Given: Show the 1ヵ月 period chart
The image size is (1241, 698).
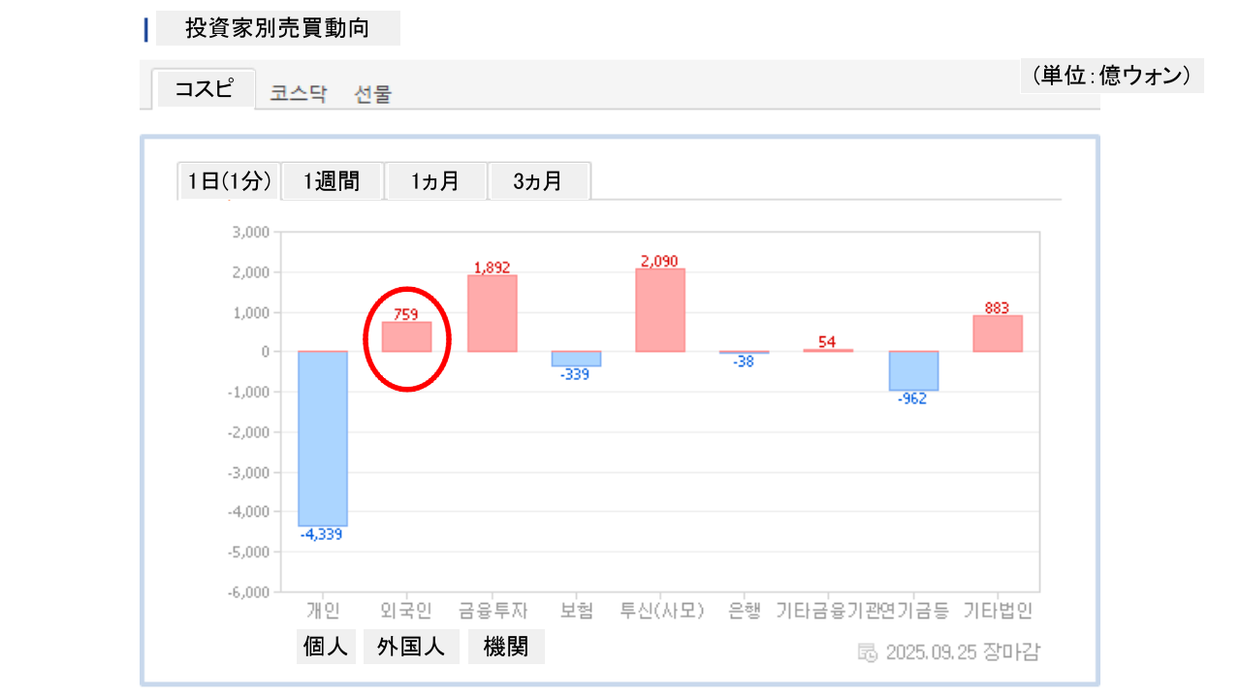Looking at the screenshot, I should (x=435, y=181).
